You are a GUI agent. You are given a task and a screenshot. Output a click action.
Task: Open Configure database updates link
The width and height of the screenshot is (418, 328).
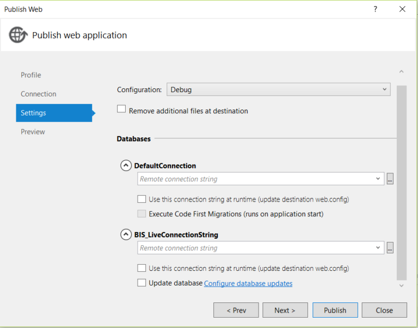point(248,283)
